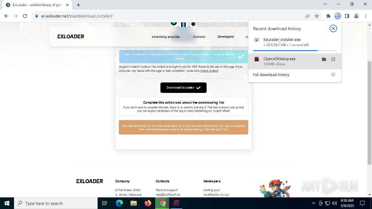372x209 pixels.
Task: Open volume control in system tray
Action: tap(335, 203)
